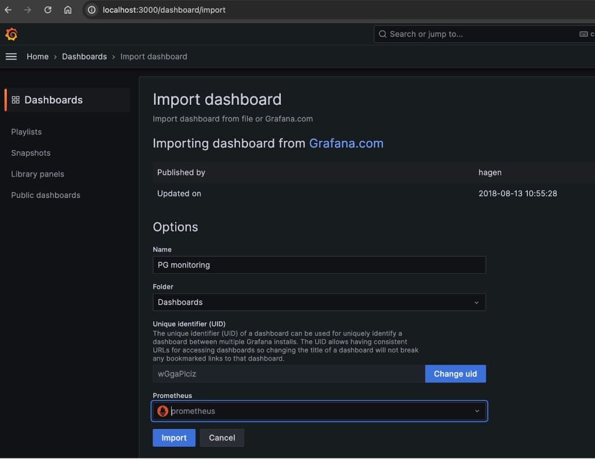Click the browser back arrow

coord(8,9)
